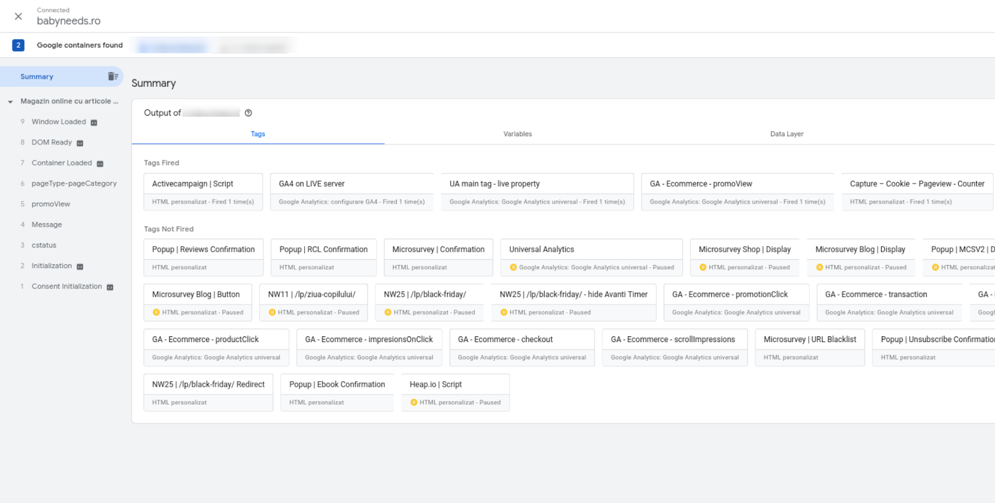The height and width of the screenshot is (503, 995).
Task: Open the UA main tag - live property card
Action: (x=537, y=192)
